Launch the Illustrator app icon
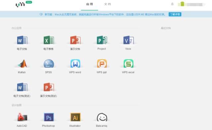 tap(75, 117)
